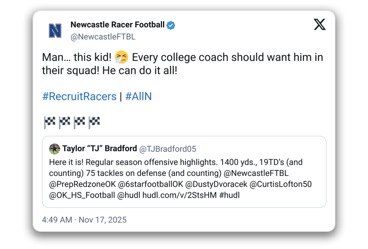Click the Newcastle Racer Football profile logo
368x249 pixels.
point(55,31)
